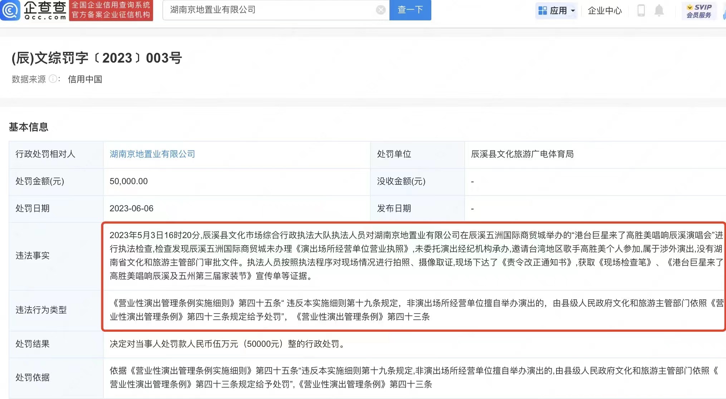The height and width of the screenshot is (399, 726).
Task: Select the 信用中国 data source text
Action: point(85,79)
